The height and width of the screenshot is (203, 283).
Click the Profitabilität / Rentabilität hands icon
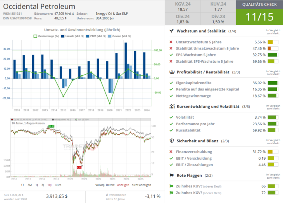click(x=172, y=72)
